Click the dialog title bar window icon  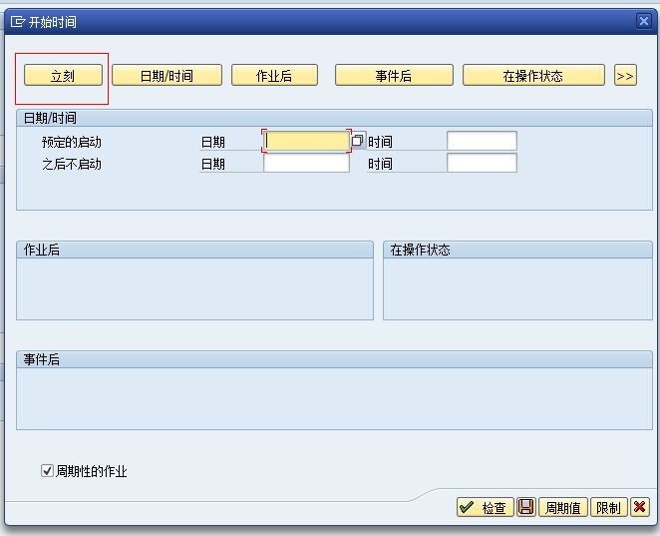coord(18,21)
